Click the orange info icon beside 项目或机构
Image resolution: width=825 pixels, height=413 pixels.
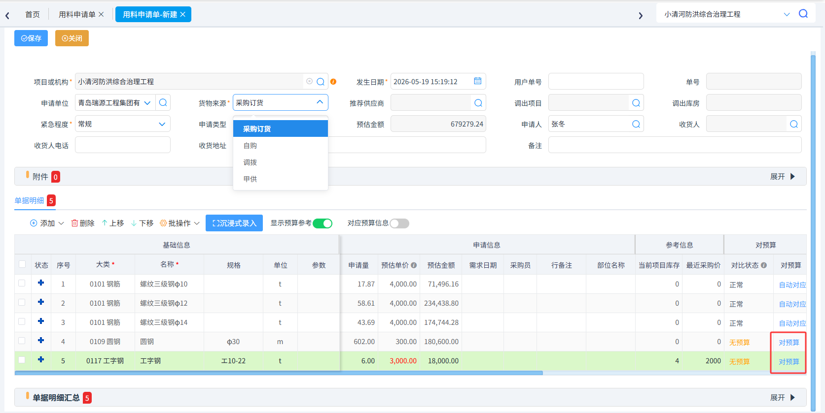tap(333, 82)
